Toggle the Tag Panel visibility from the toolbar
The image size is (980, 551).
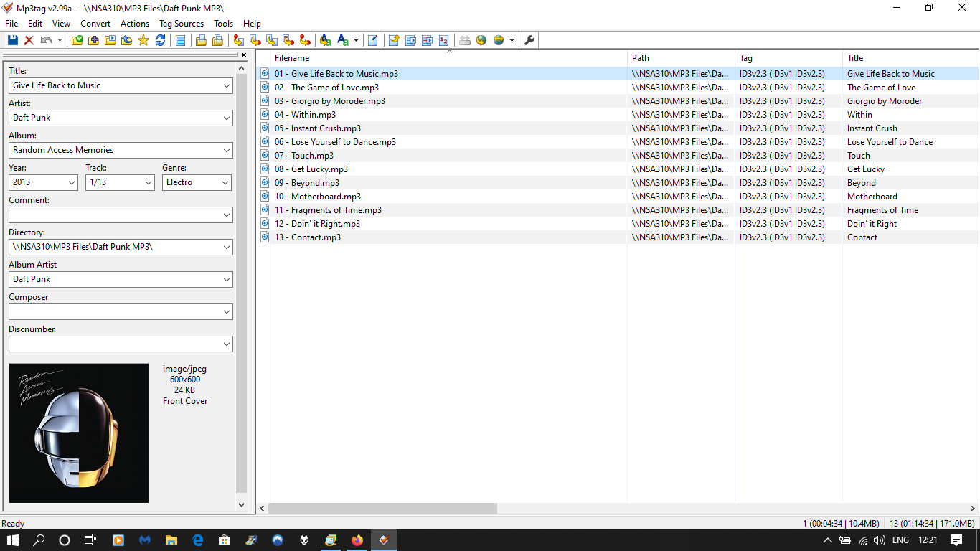[180, 40]
